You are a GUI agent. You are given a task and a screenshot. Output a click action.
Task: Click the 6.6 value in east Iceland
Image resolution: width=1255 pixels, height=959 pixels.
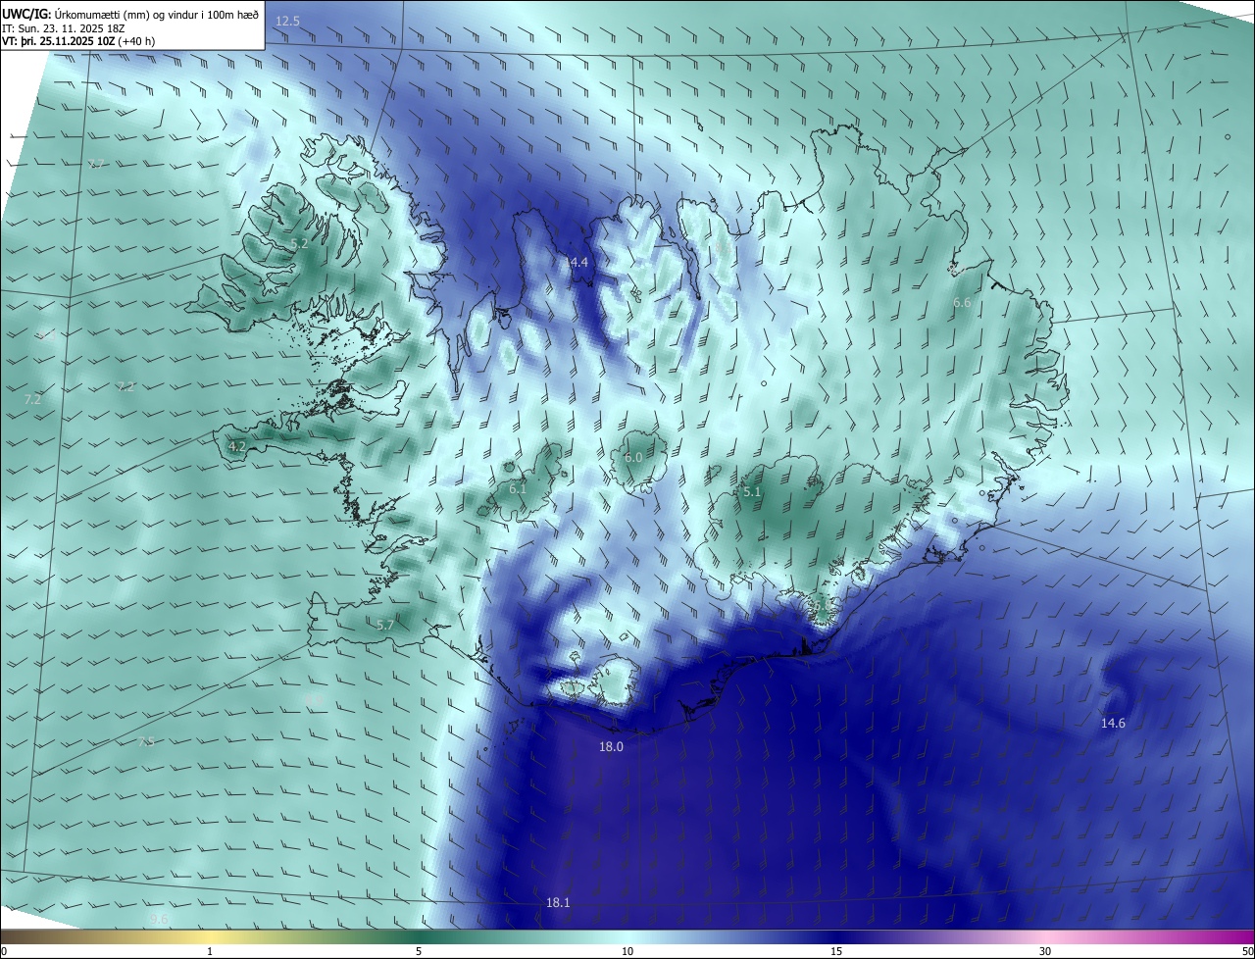click(962, 303)
